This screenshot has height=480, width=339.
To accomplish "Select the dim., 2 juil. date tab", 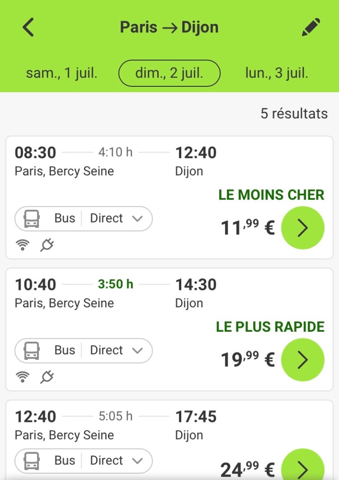I will point(169,74).
